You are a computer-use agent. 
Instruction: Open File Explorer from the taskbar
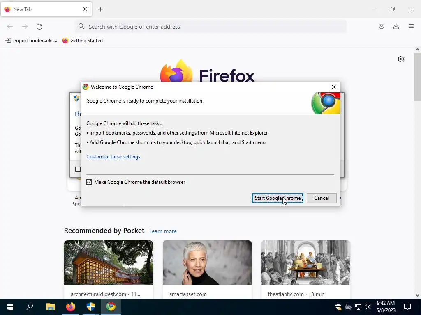(x=50, y=307)
